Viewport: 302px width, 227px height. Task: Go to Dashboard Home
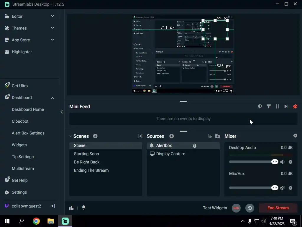28,109
